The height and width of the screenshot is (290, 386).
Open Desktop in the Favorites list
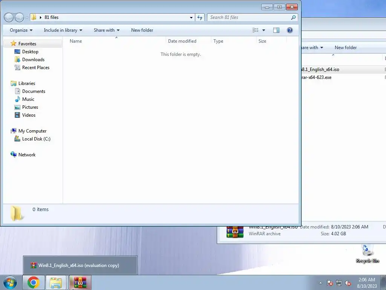pos(30,51)
